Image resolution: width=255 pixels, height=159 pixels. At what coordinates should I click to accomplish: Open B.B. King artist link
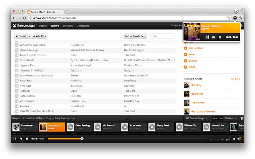196,85
